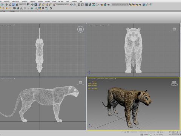Toggle keyboard shortcut override button
This screenshot has height=136, width=181.
click(36, 5)
